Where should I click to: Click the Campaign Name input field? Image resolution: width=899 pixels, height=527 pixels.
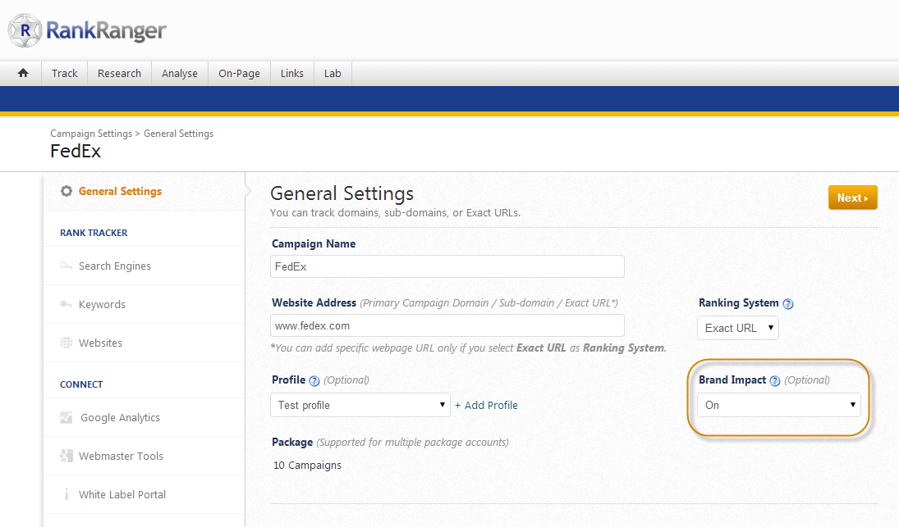(447, 266)
